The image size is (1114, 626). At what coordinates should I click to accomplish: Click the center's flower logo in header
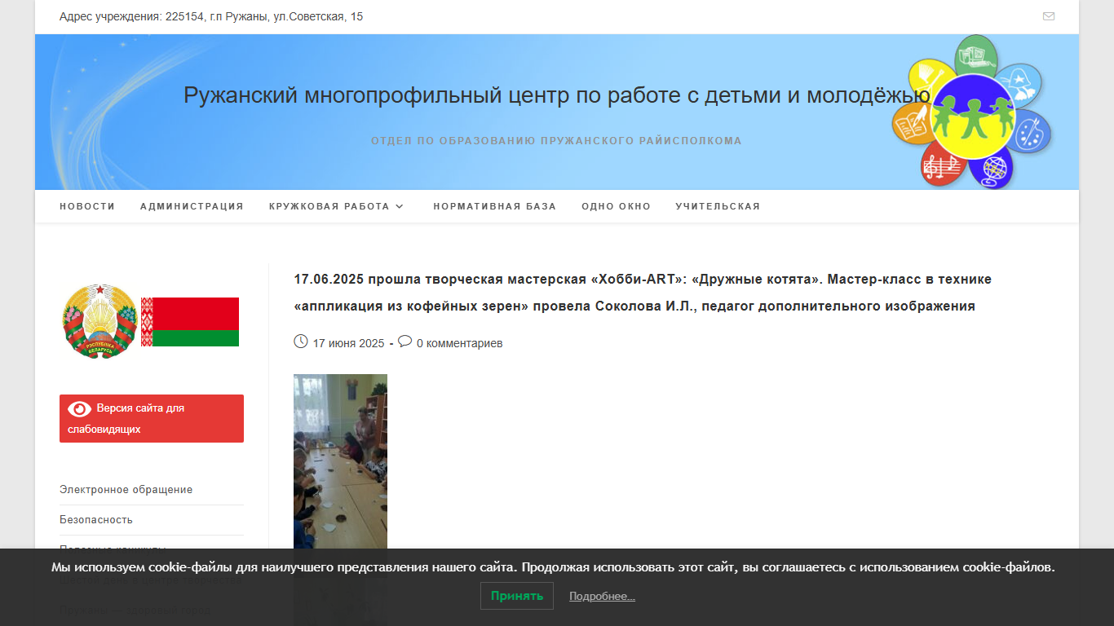[972, 112]
